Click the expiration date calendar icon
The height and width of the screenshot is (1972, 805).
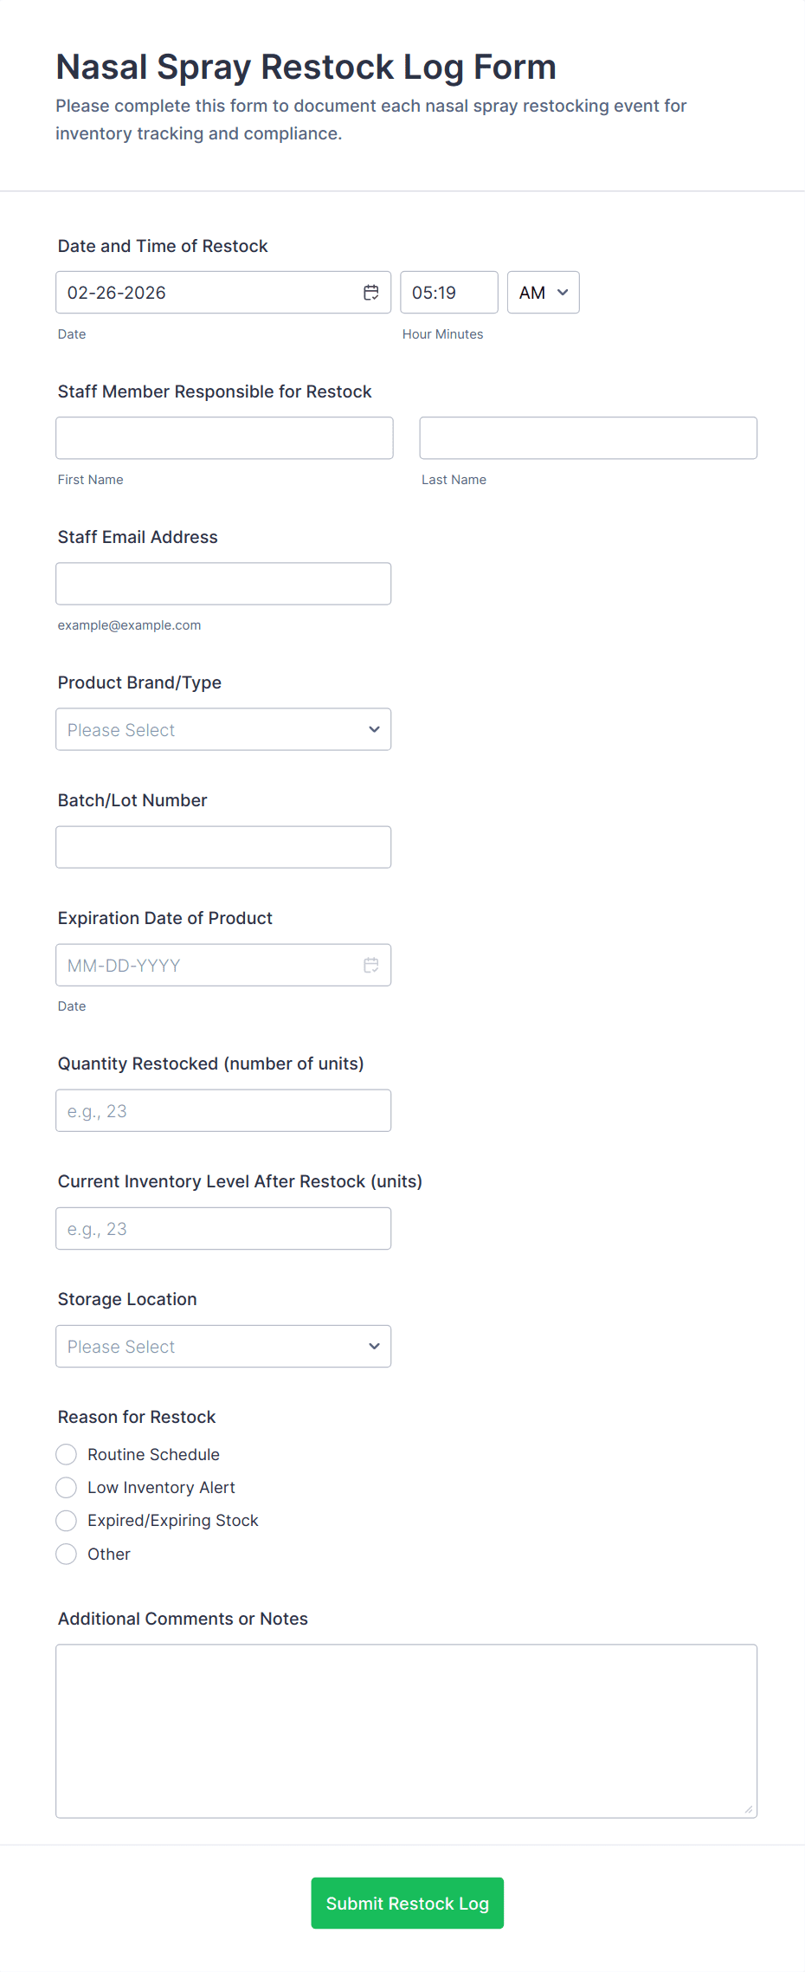[370, 965]
